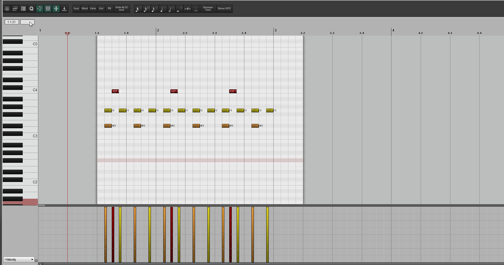504x265 pixels.
Task: Open the Groove Tool
Action: (208, 8)
